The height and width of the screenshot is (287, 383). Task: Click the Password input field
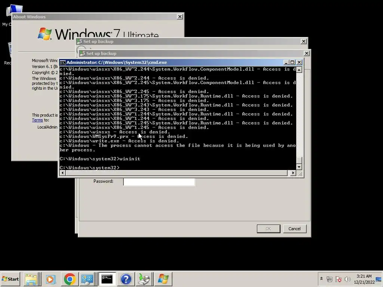point(159,182)
